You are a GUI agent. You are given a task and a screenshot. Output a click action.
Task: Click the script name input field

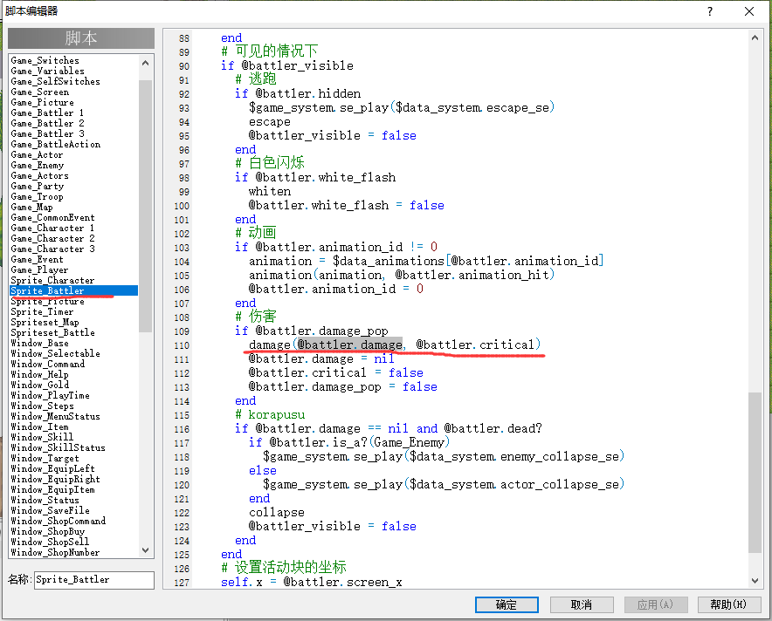pyautogui.click(x=94, y=580)
